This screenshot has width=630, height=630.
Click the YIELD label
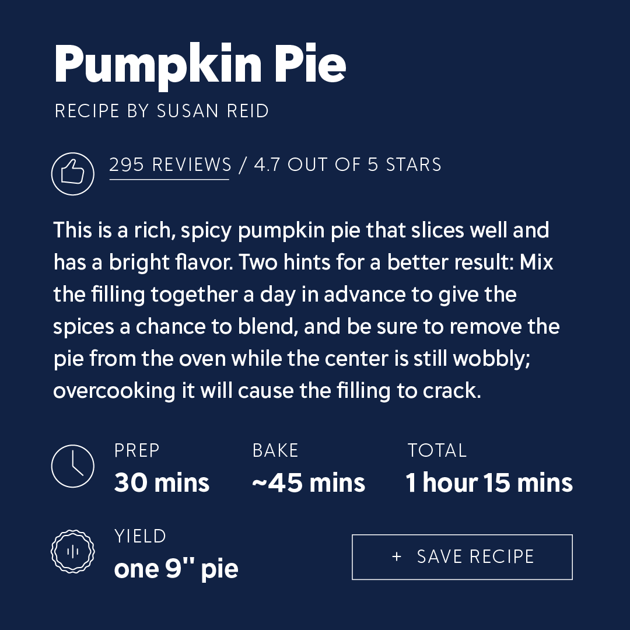point(140,536)
